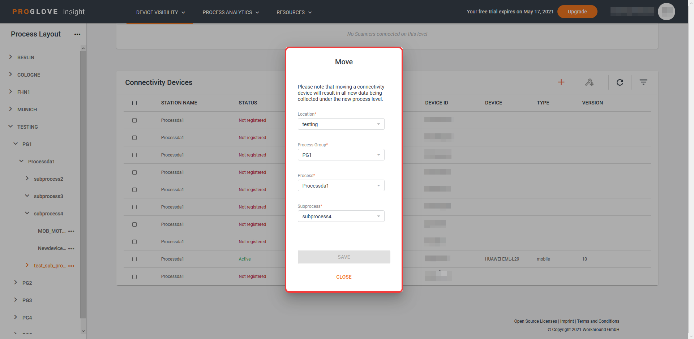
Task: Open the Location dropdown showing testing
Action: (341, 124)
